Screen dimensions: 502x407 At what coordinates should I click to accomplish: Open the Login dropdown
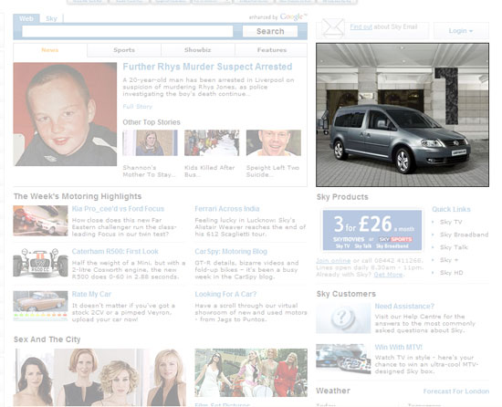[461, 31]
